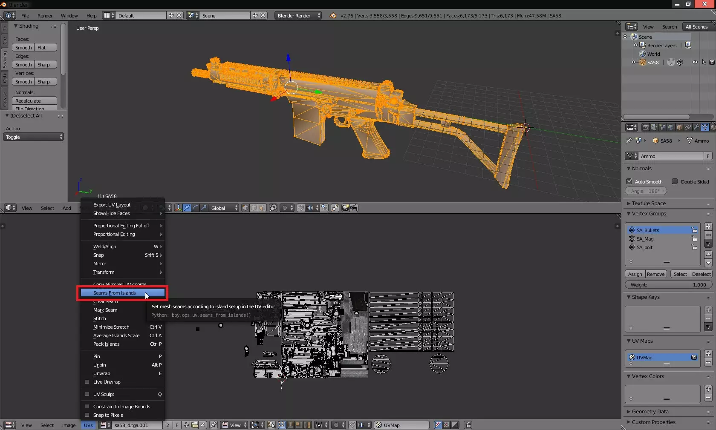Click the sa58_d.tga.001 image name field

136,425
